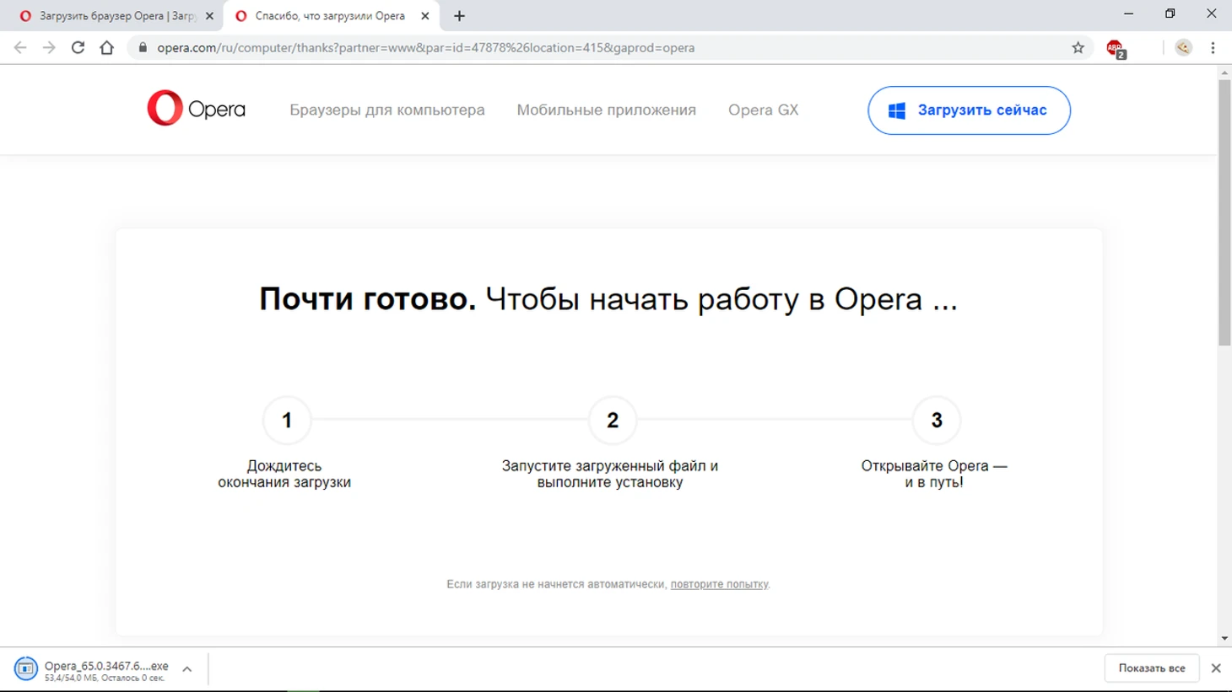Bookmark this page with the star icon

pyautogui.click(x=1078, y=48)
